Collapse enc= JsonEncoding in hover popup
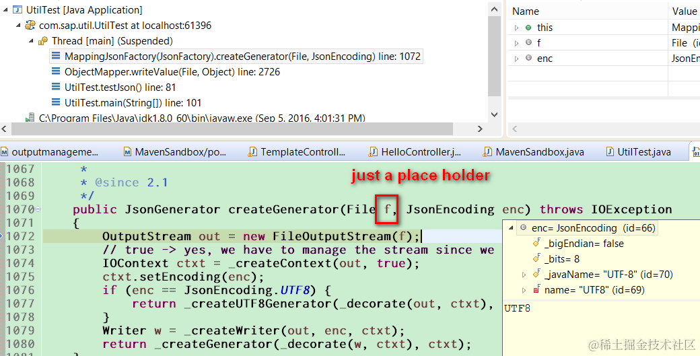This screenshot has width=700, height=356. pyautogui.click(x=511, y=228)
